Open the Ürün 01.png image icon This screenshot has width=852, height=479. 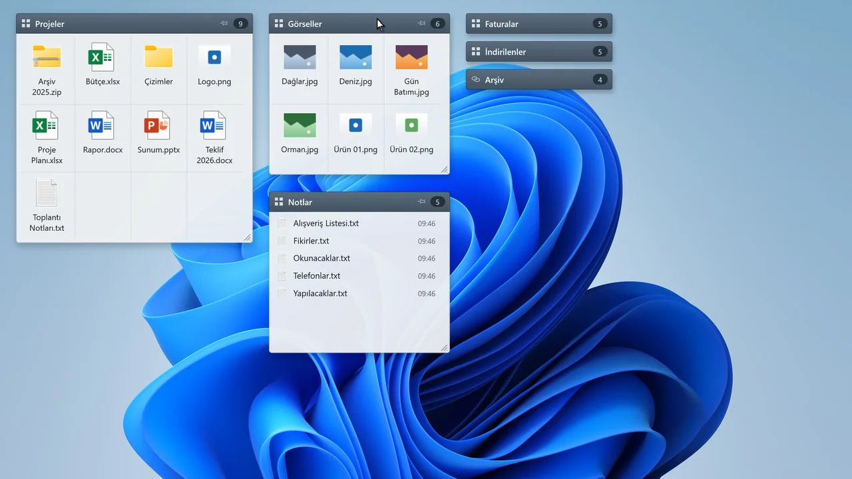355,125
